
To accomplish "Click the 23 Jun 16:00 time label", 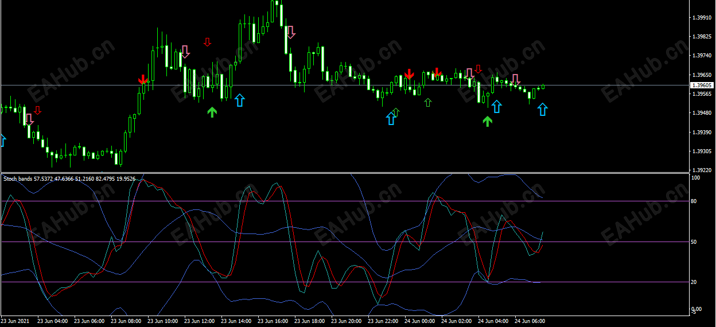I will 273,321.
